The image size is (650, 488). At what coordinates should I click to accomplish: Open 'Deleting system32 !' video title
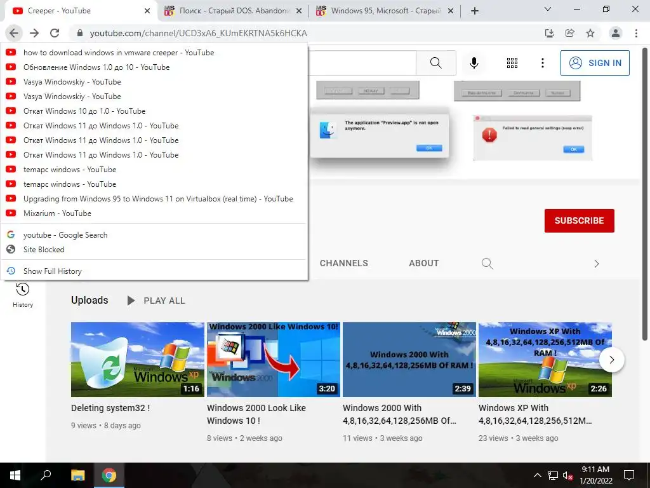110,408
